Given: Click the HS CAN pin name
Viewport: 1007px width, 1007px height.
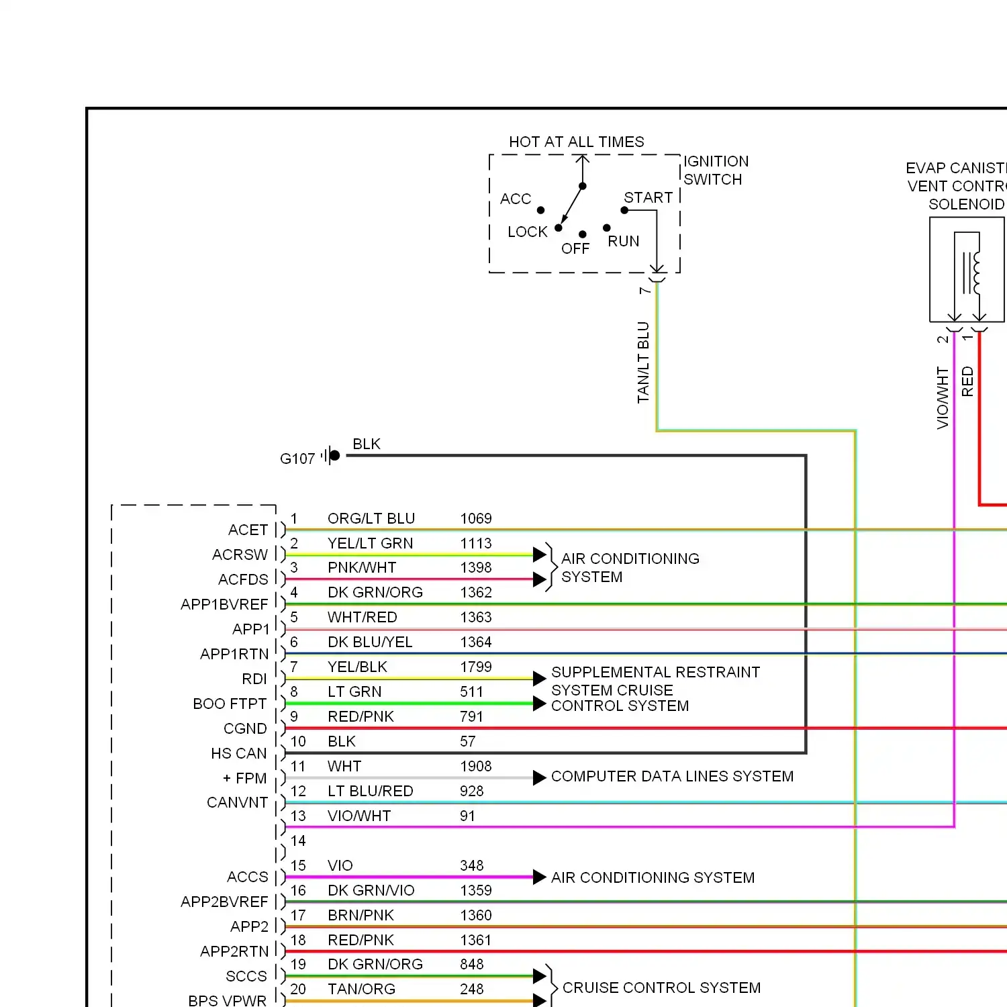Looking at the screenshot, I should click(239, 753).
